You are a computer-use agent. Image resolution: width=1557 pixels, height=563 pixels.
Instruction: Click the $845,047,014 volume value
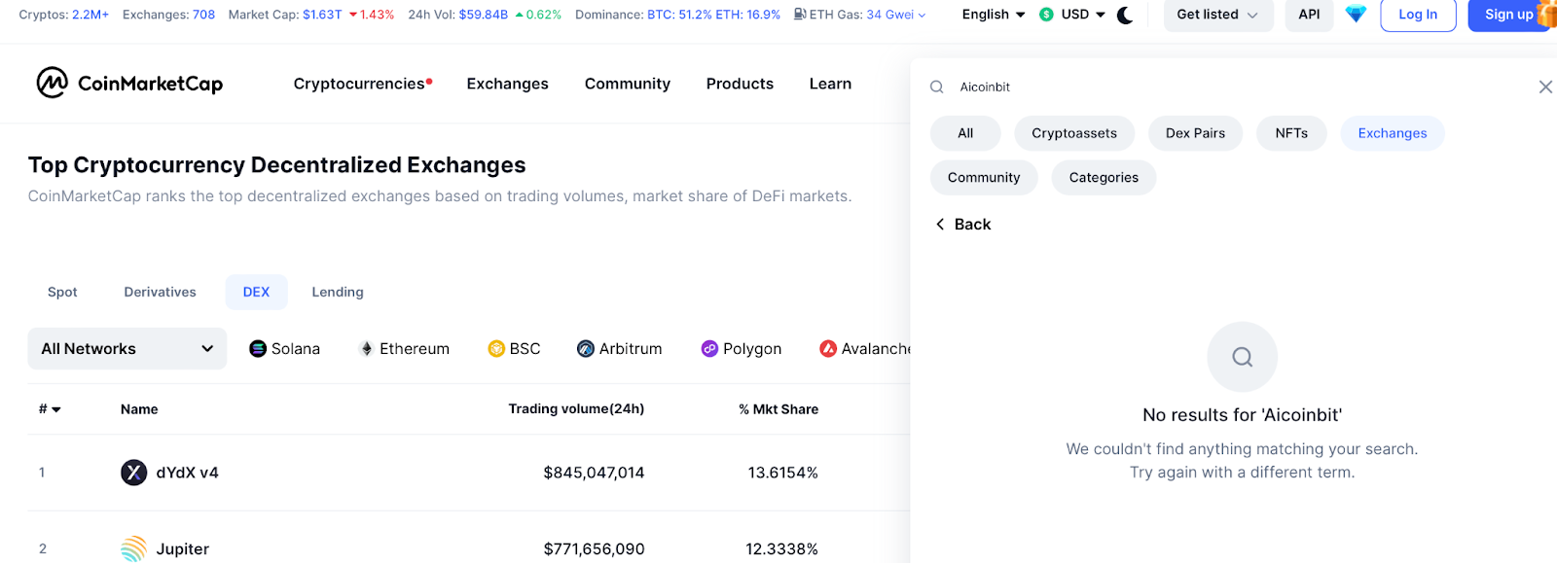click(594, 473)
